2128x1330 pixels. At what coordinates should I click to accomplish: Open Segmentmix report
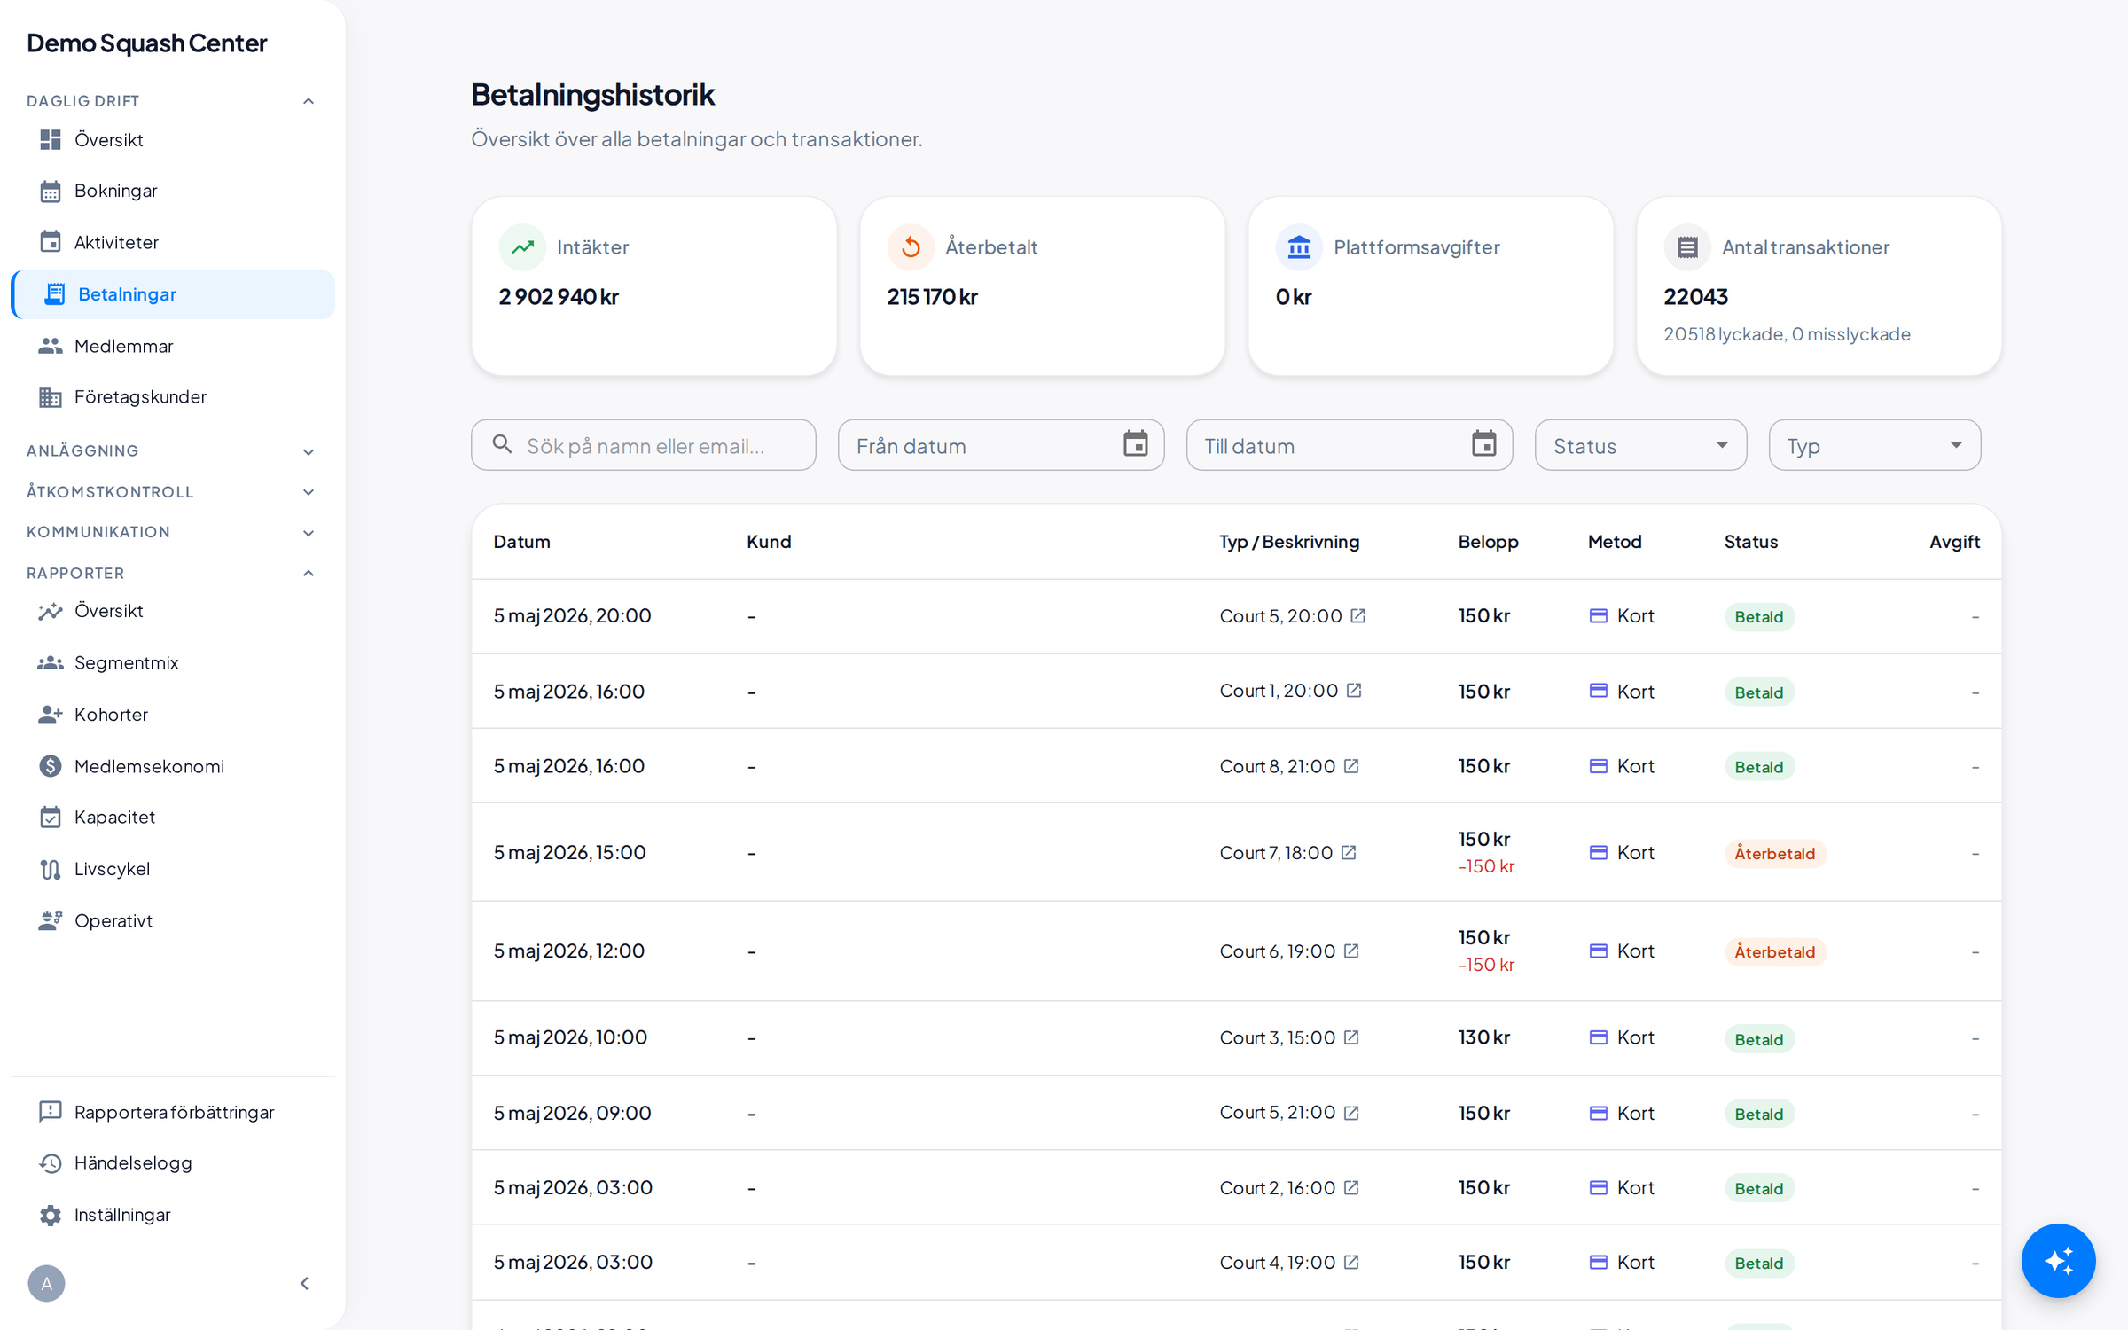173,662
